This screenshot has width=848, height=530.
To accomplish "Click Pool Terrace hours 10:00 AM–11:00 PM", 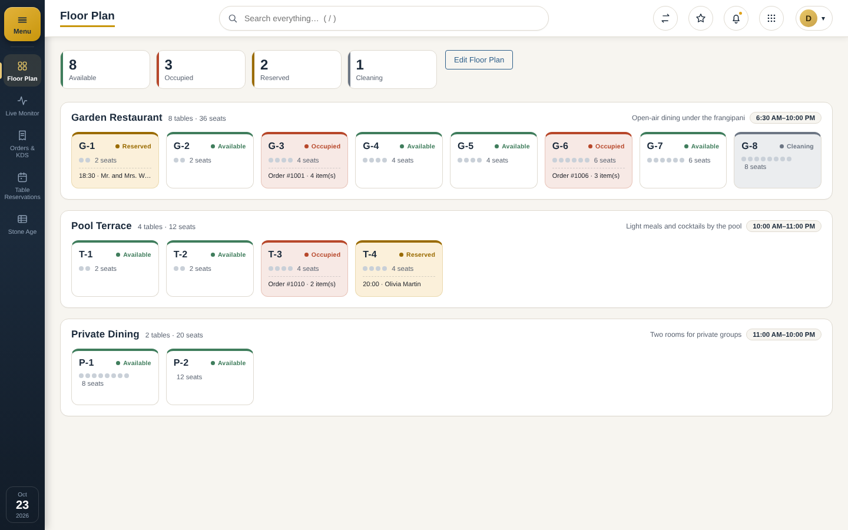I will 784,226.
